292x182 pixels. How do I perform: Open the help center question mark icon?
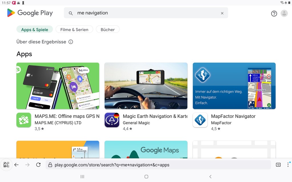[274, 13]
